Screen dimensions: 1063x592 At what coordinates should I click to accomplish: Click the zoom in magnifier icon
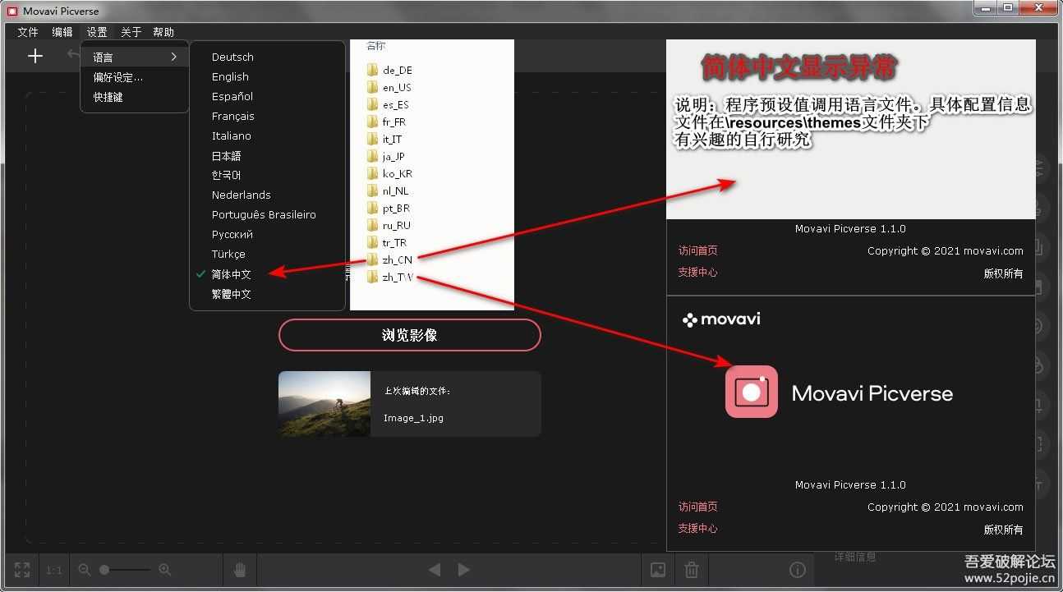coord(164,570)
